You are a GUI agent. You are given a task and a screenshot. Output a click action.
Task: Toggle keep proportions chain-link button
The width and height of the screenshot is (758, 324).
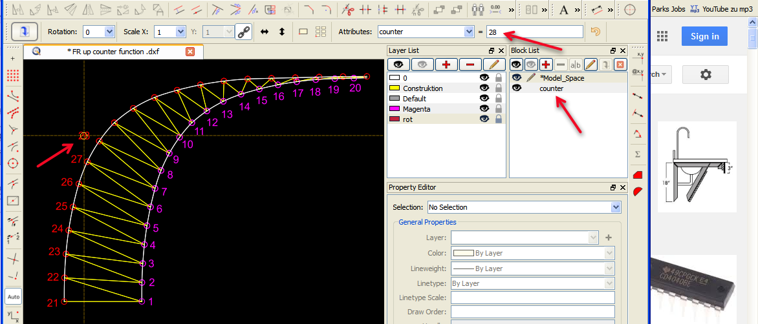(243, 32)
